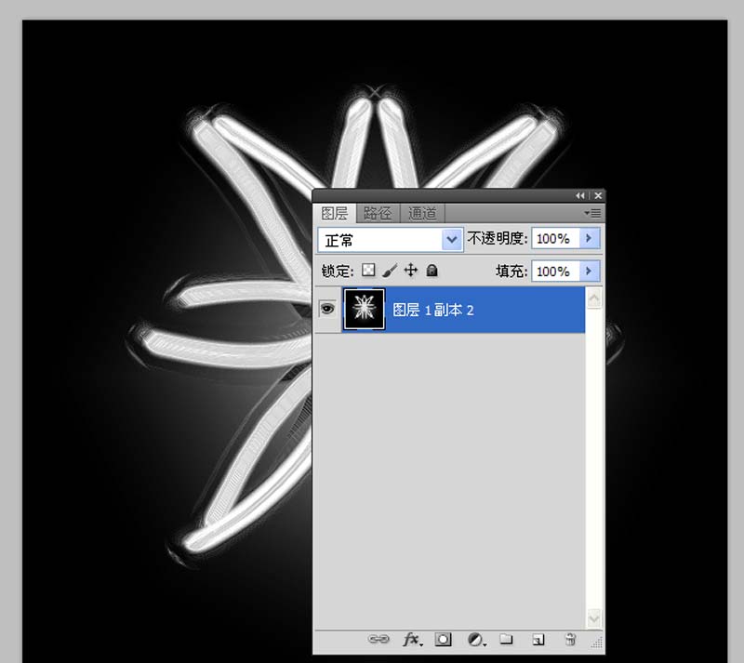Create new fill or adjustment layer
The image size is (744, 663).
(x=476, y=640)
